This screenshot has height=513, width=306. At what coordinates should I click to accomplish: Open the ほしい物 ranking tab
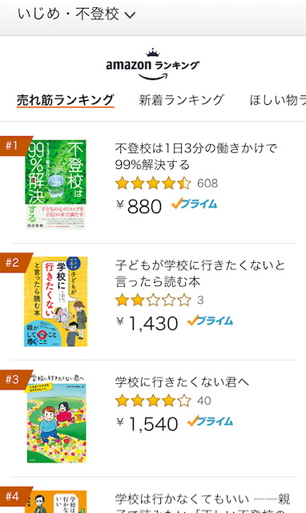[278, 99]
